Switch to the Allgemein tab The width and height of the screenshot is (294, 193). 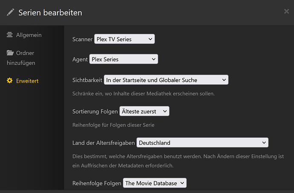(29, 35)
